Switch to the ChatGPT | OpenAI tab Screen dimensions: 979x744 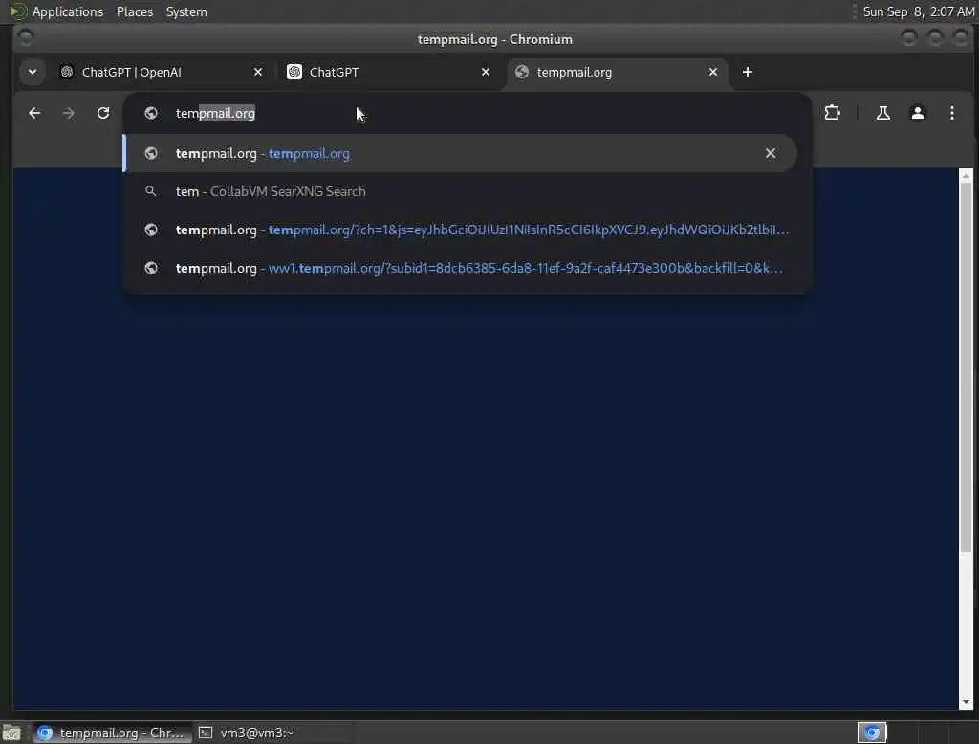[161, 72]
